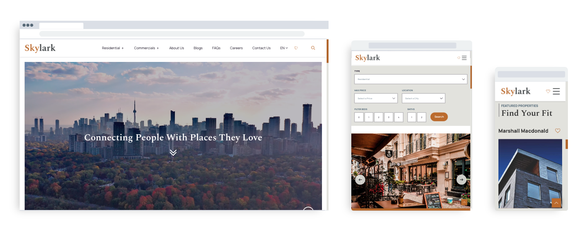Expand the Residential + menu
Image resolution: width=588 pixels, height=235 pixels.
(x=113, y=48)
